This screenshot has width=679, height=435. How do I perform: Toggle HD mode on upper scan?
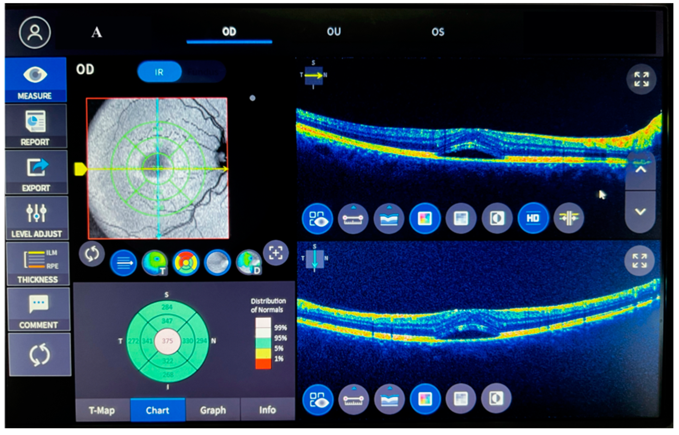pos(532,218)
